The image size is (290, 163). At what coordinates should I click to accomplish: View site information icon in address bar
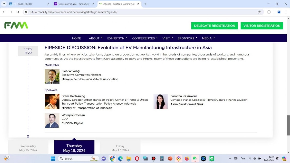pyautogui.click(x=26, y=12)
